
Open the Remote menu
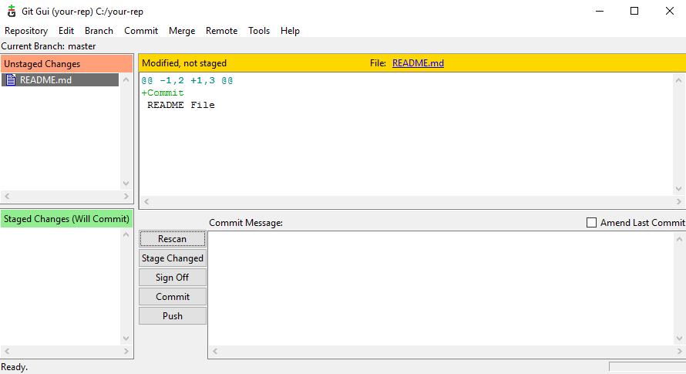[221, 31]
